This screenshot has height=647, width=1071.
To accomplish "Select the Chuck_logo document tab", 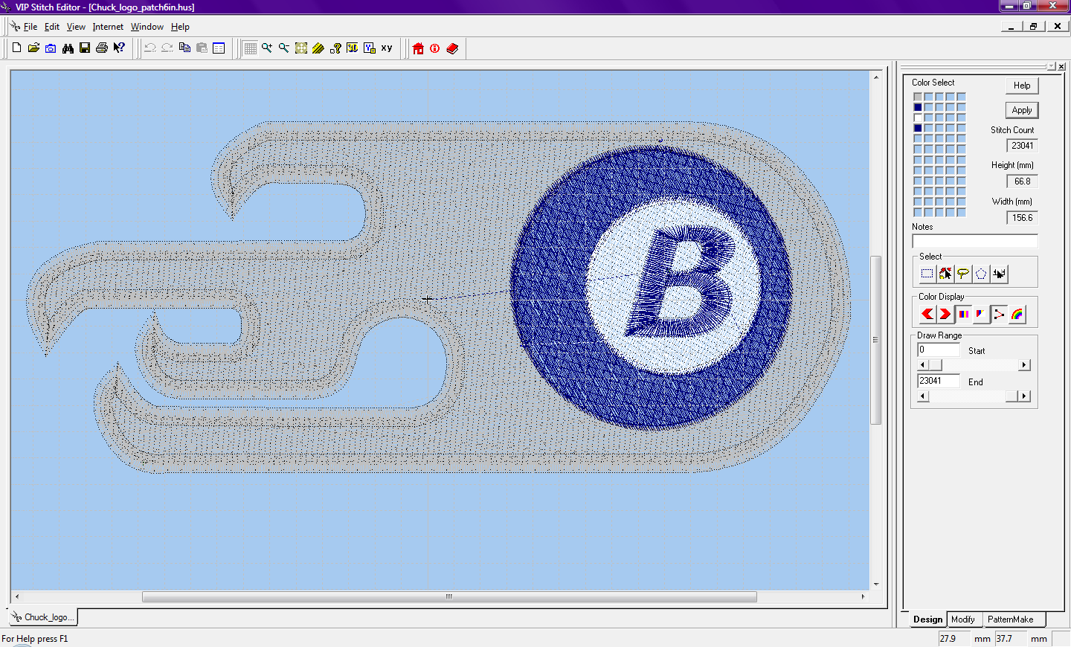I will click(x=43, y=617).
